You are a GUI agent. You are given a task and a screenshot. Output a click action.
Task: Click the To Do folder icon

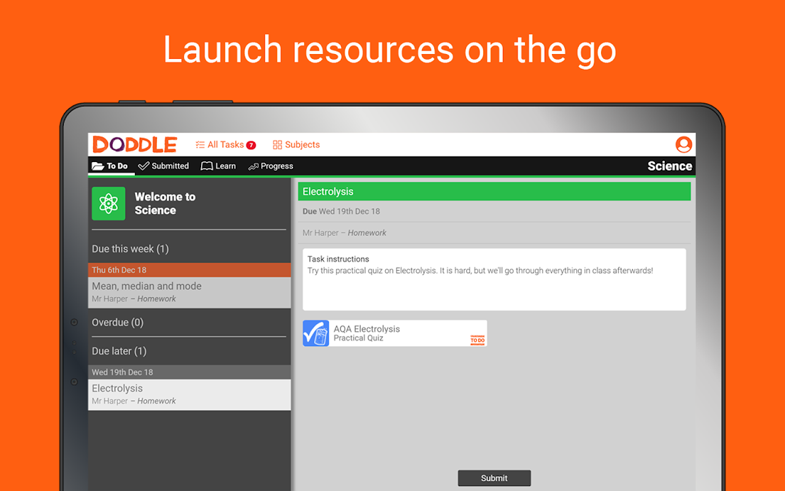98,166
